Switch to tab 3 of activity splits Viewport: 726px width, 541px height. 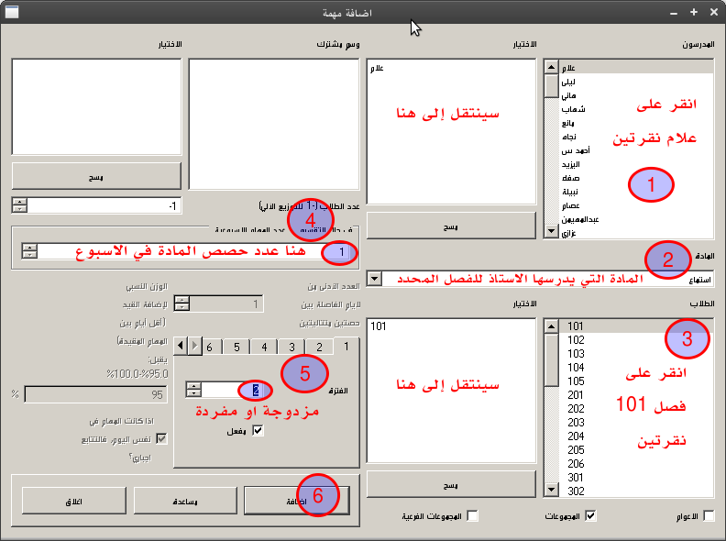(291, 347)
